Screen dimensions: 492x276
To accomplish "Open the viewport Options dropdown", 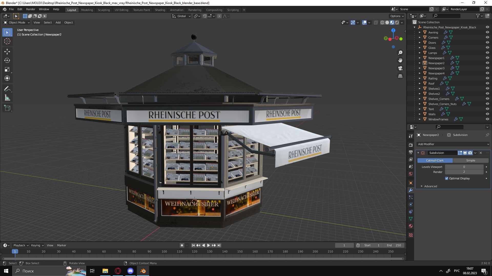I will pyautogui.click(x=397, y=16).
